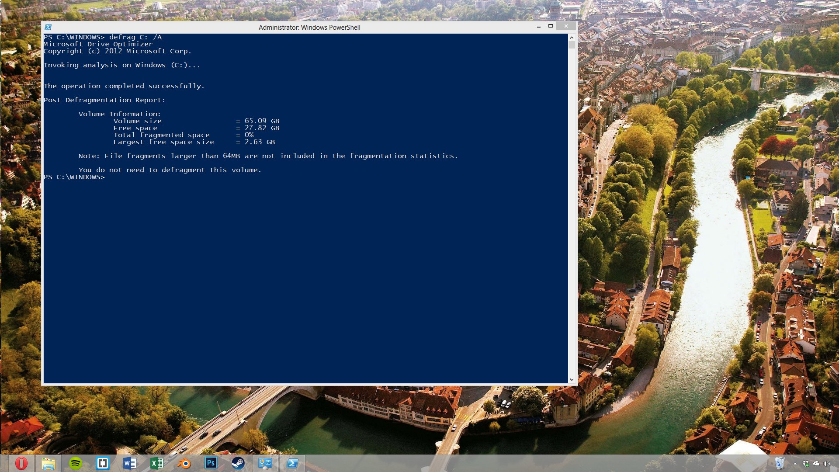Open File Explorer from the taskbar
This screenshot has width=839, height=472.
click(48, 463)
